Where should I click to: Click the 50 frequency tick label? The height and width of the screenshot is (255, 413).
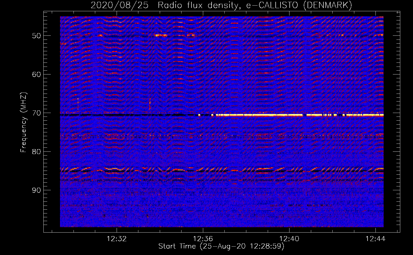tap(36, 36)
